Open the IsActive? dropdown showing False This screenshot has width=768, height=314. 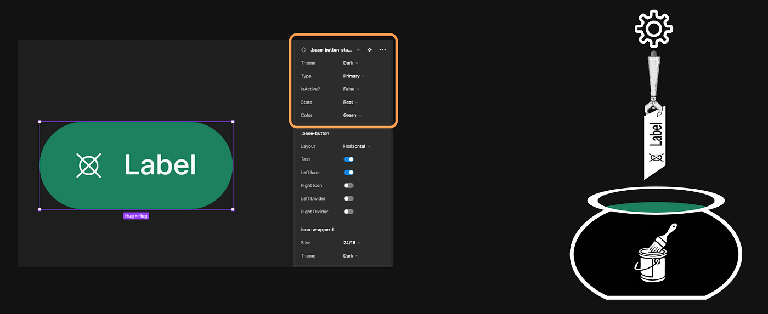pyautogui.click(x=352, y=89)
